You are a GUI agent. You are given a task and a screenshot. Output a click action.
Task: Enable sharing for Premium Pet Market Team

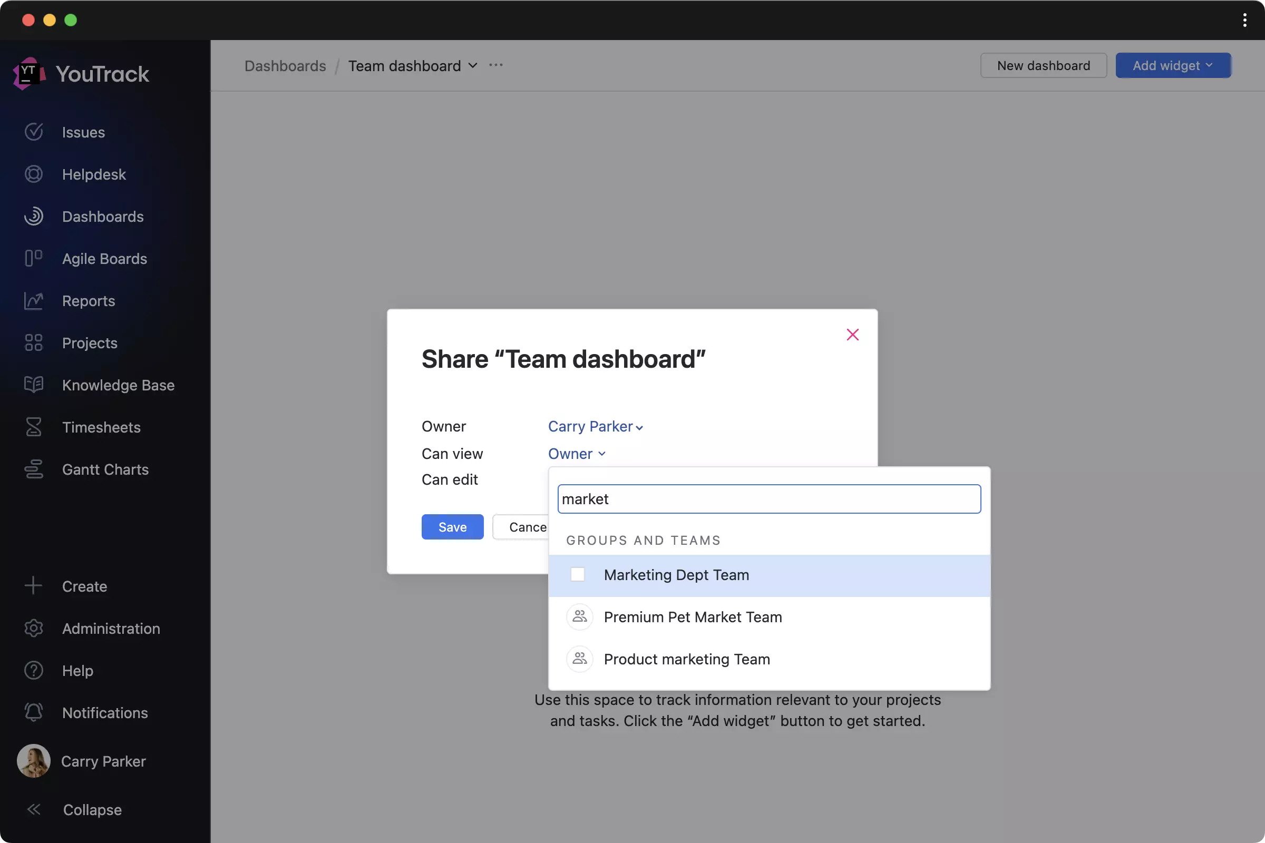pos(693,617)
